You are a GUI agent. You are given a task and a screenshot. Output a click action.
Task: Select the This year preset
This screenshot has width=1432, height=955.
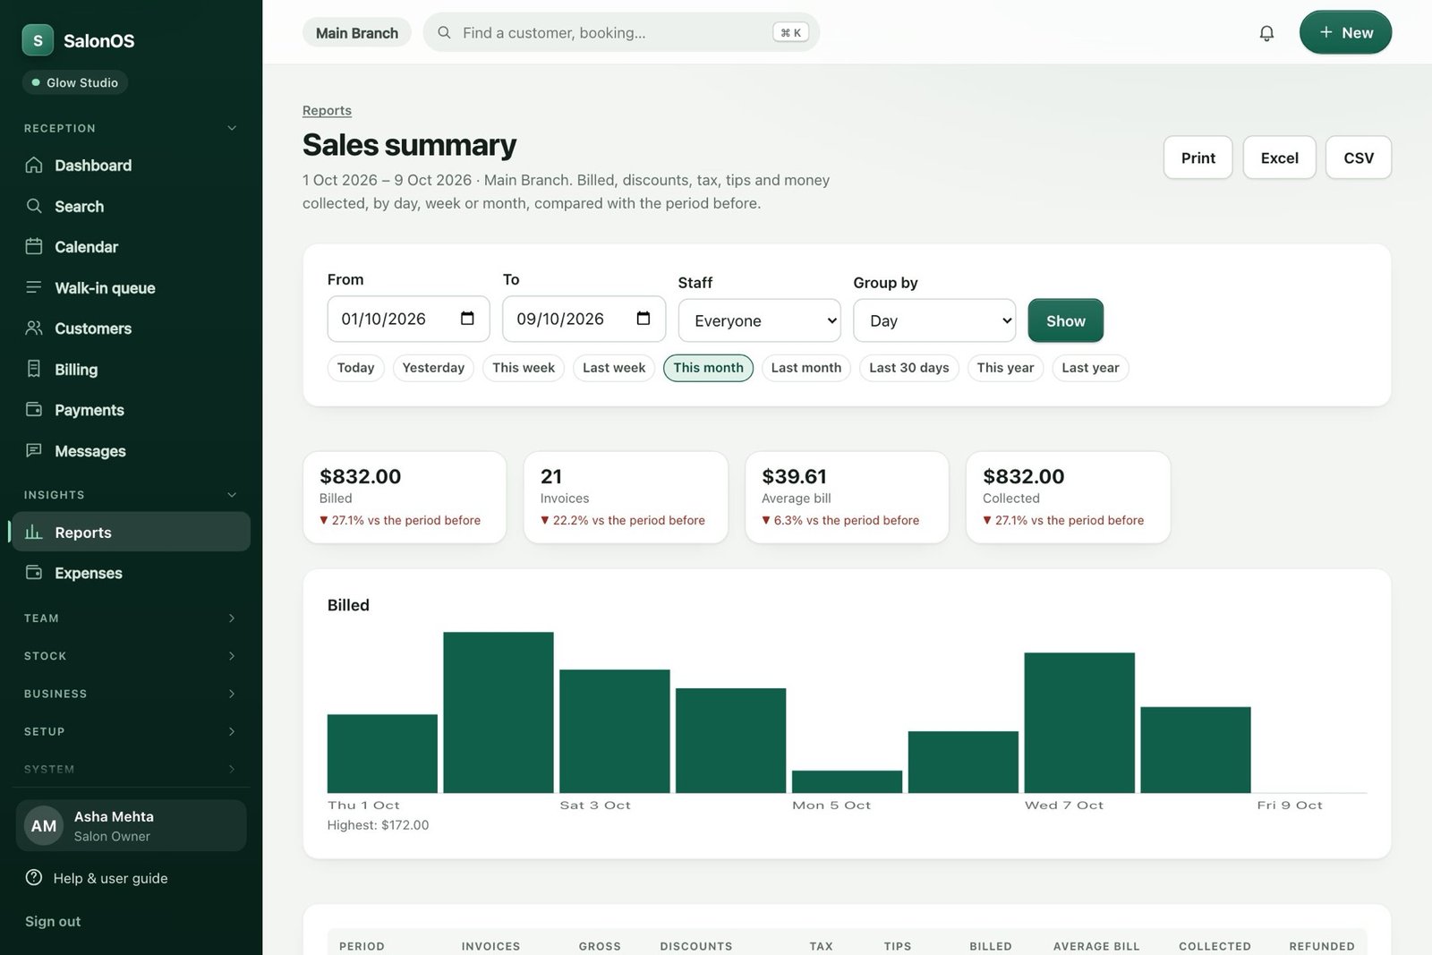[x=1005, y=368]
